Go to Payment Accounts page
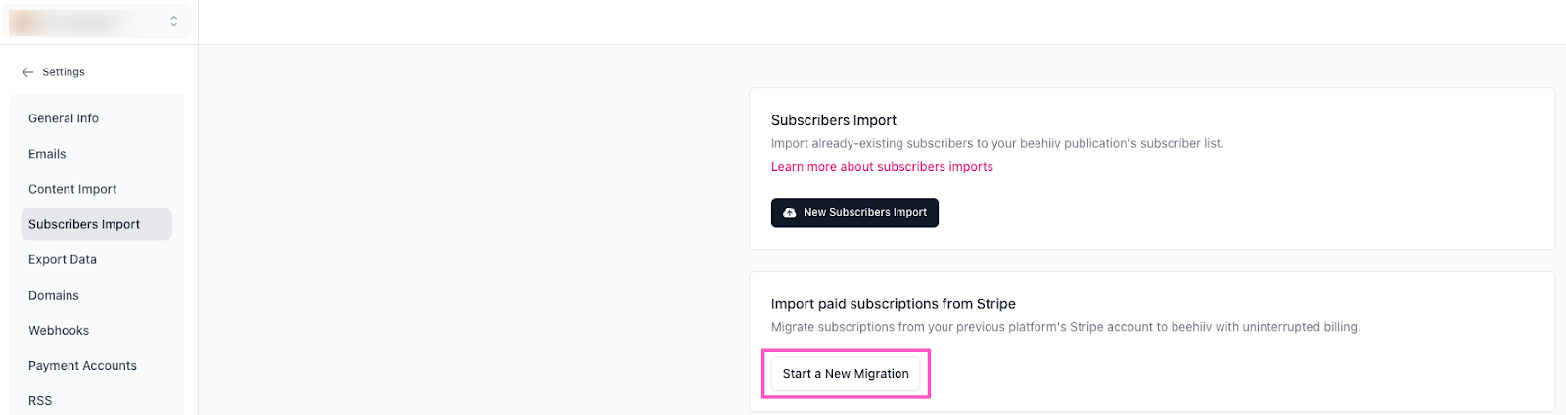Image resolution: width=1566 pixels, height=415 pixels. [x=82, y=365]
